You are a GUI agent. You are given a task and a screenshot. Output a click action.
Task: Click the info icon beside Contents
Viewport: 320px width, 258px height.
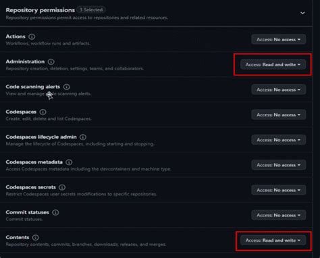pyautogui.click(x=36, y=238)
